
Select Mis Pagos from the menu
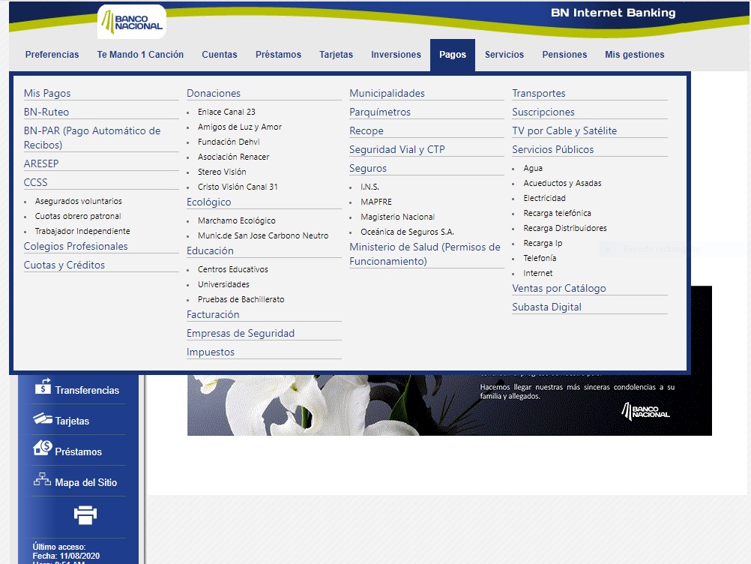point(47,94)
